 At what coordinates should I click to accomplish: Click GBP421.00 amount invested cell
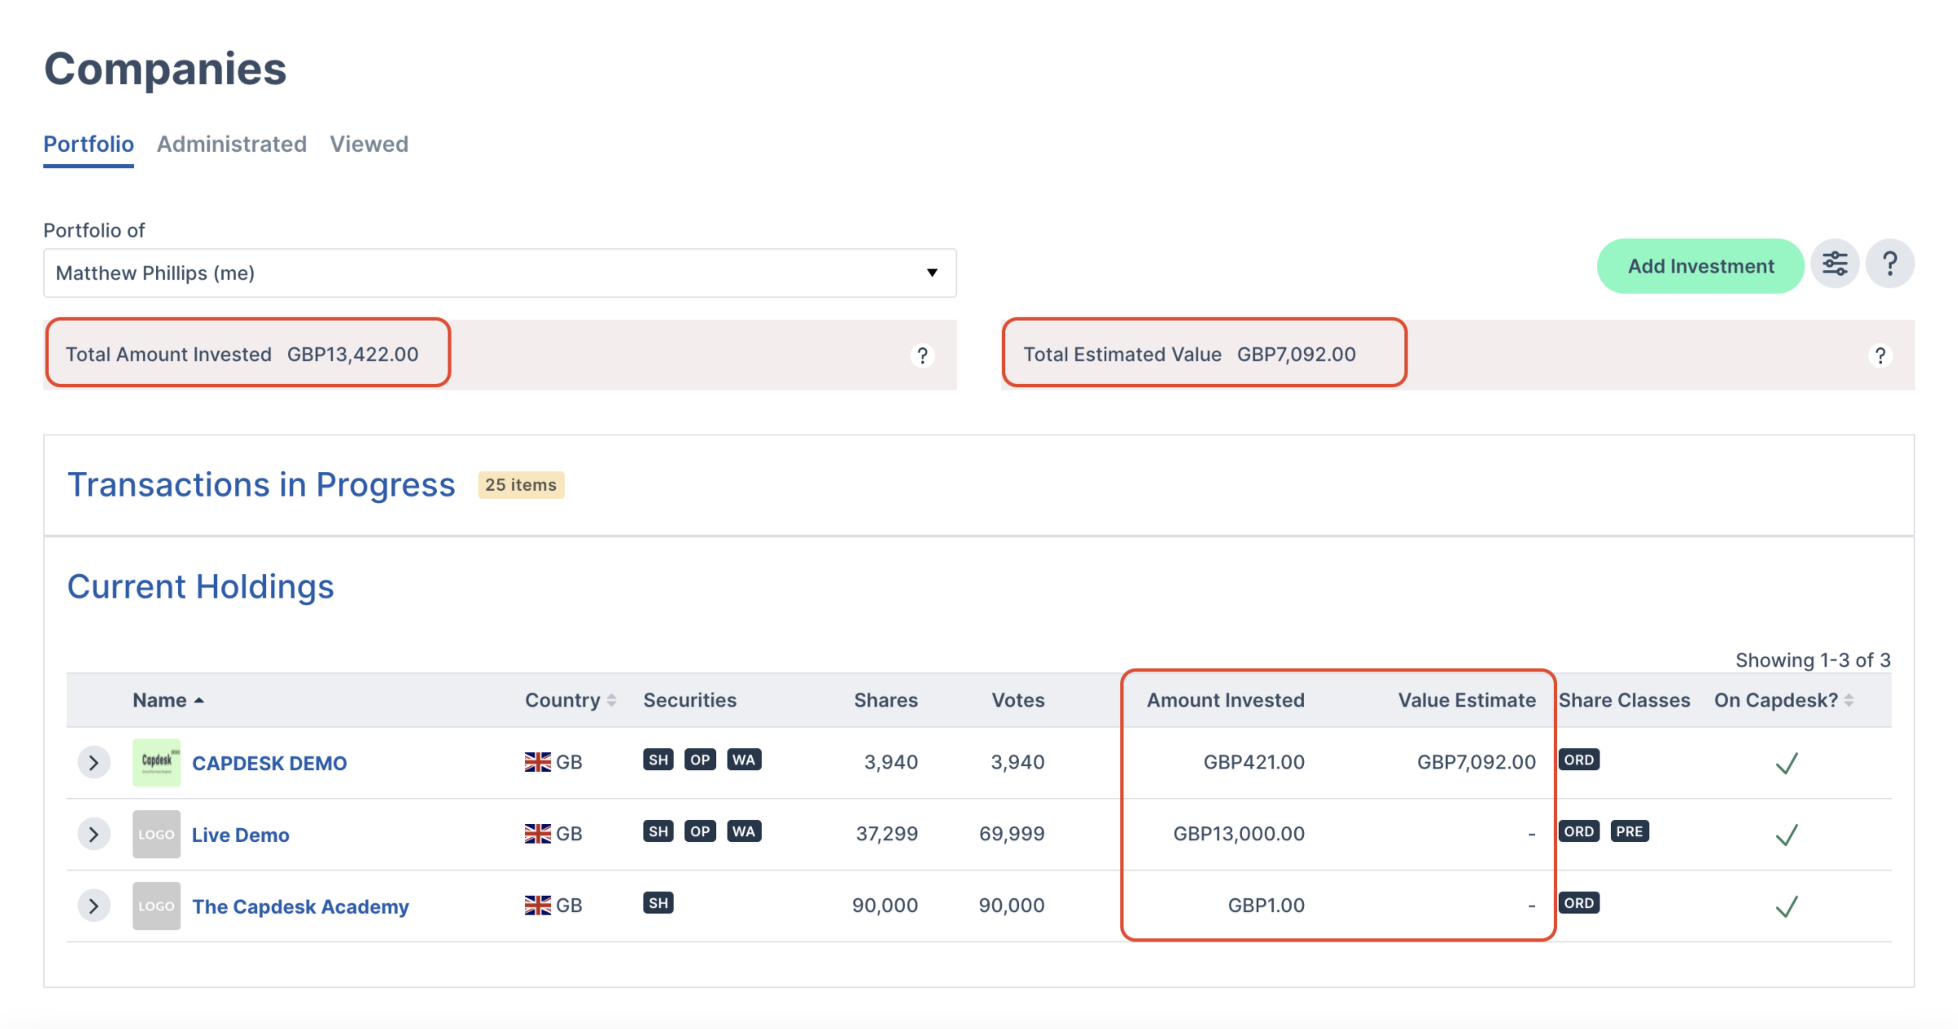[1254, 762]
